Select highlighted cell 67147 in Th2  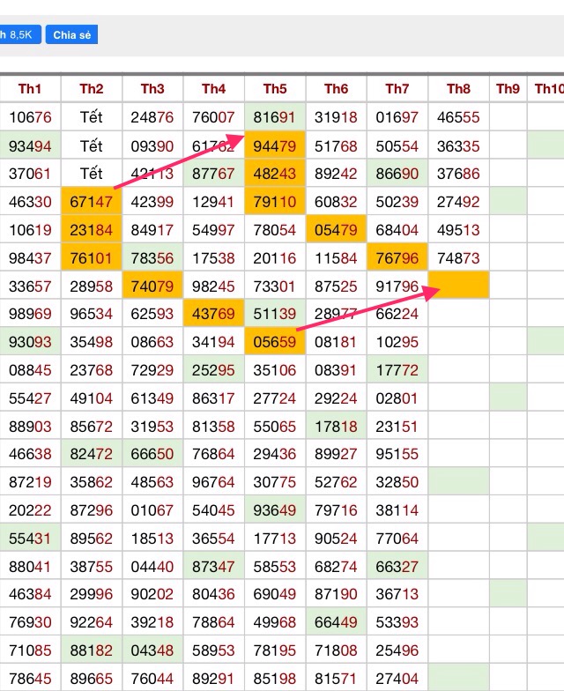[x=92, y=202]
